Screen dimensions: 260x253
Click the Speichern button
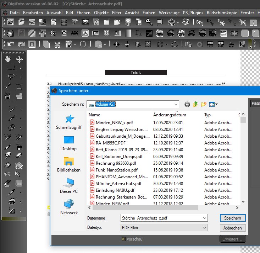[232, 218]
